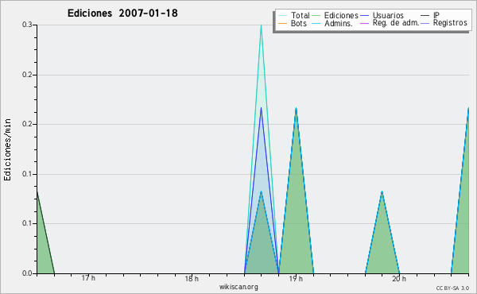Click the Ediciones/min axis title
Image resolution: width=477 pixels, height=294 pixels.
[x=7, y=149]
